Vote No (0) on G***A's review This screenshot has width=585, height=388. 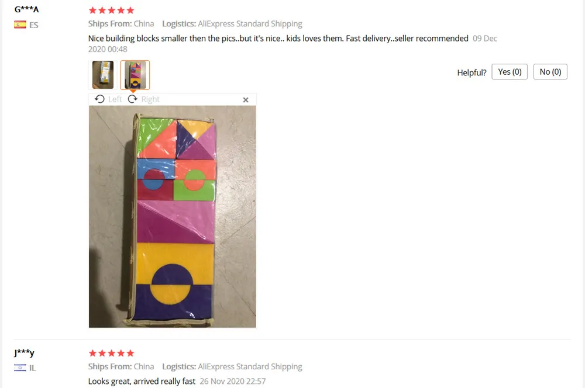550,71
